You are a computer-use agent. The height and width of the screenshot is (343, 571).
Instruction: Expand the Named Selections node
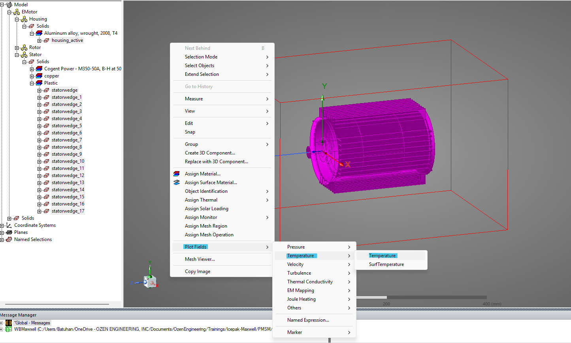(x=2, y=239)
